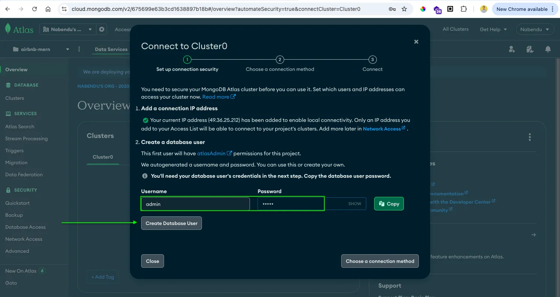The height and width of the screenshot is (297, 560).
Task: Copy the database user password
Action: pyautogui.click(x=389, y=204)
